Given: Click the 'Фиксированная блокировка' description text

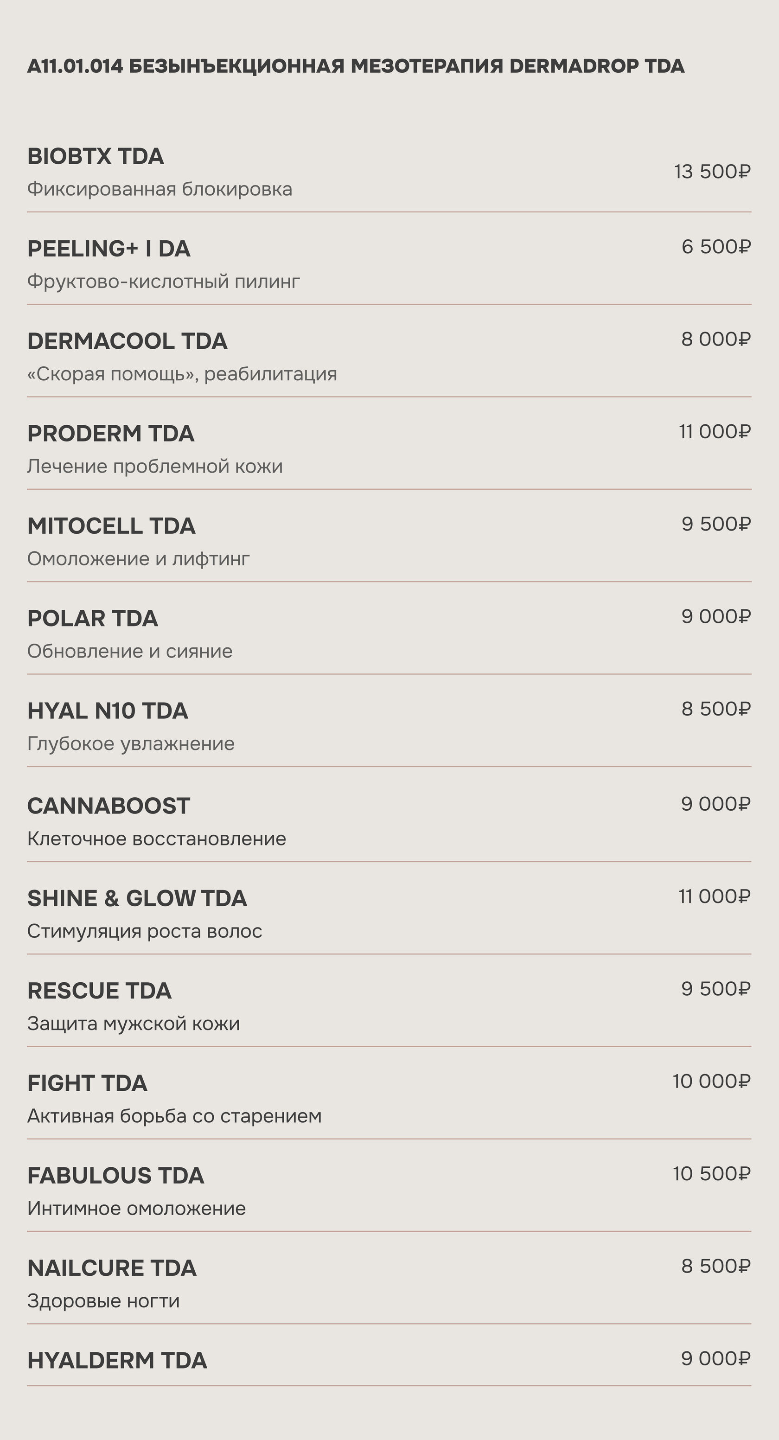Looking at the screenshot, I should (160, 190).
